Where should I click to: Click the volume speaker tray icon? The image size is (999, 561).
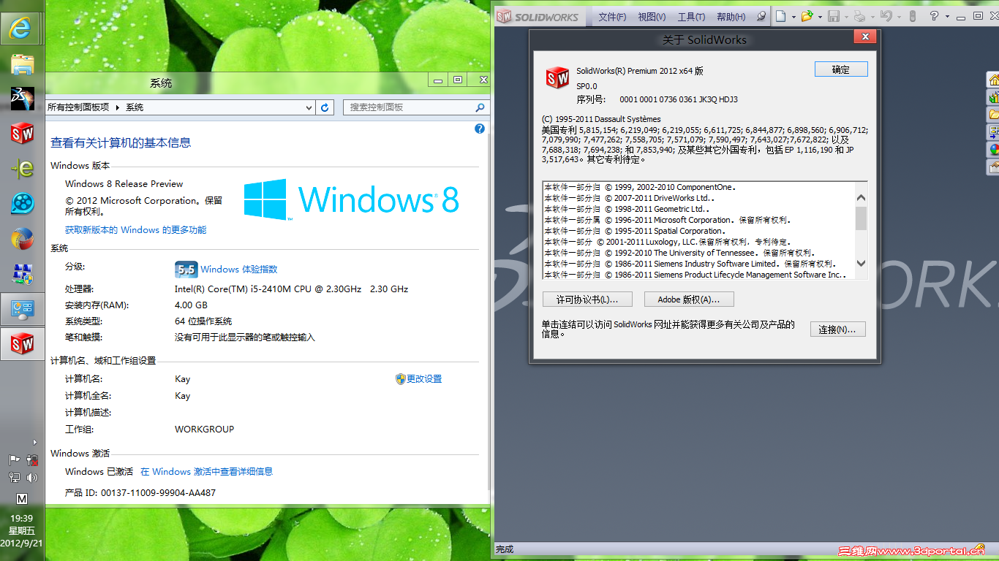pos(31,478)
